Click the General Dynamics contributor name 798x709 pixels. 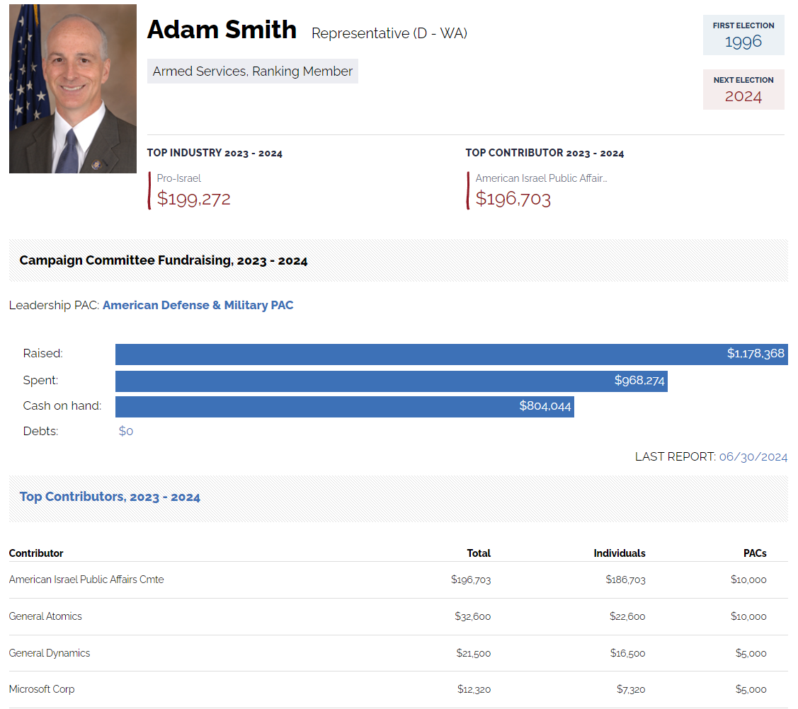pos(50,653)
